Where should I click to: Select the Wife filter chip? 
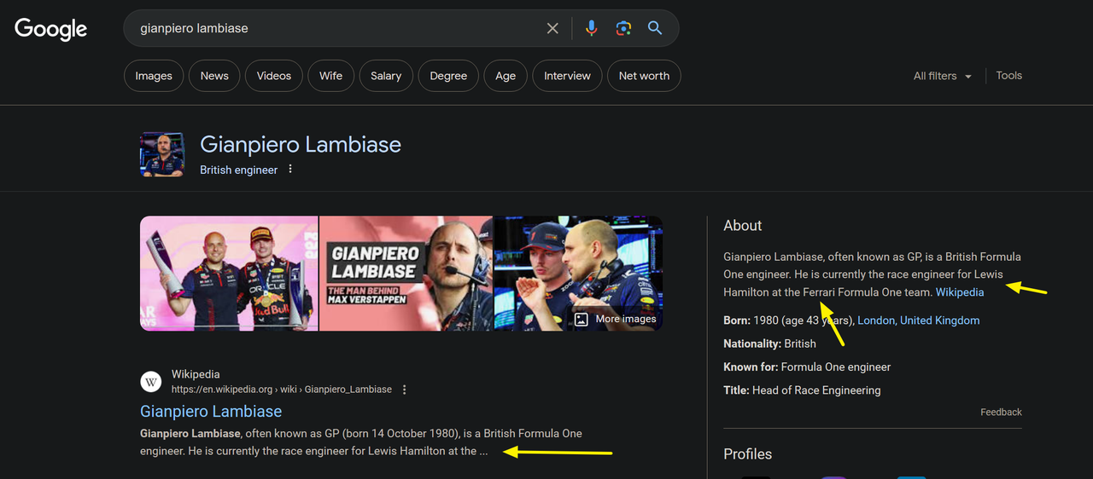[331, 76]
